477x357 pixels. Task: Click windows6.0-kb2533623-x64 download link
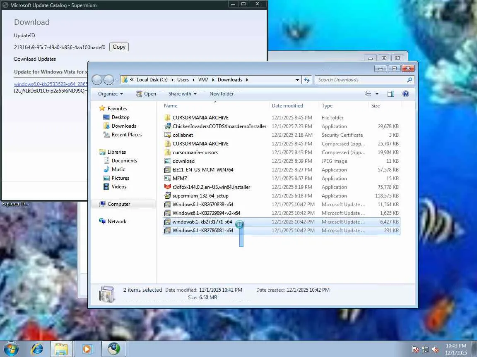[51, 84]
